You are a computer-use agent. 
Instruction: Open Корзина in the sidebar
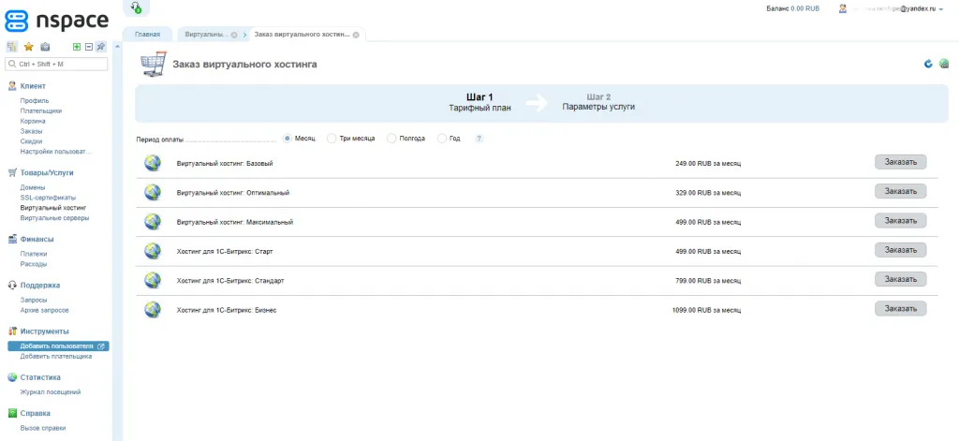pyautogui.click(x=33, y=121)
